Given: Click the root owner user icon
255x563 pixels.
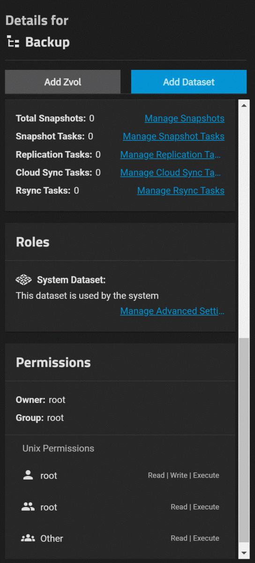Looking at the screenshot, I should (28, 475).
